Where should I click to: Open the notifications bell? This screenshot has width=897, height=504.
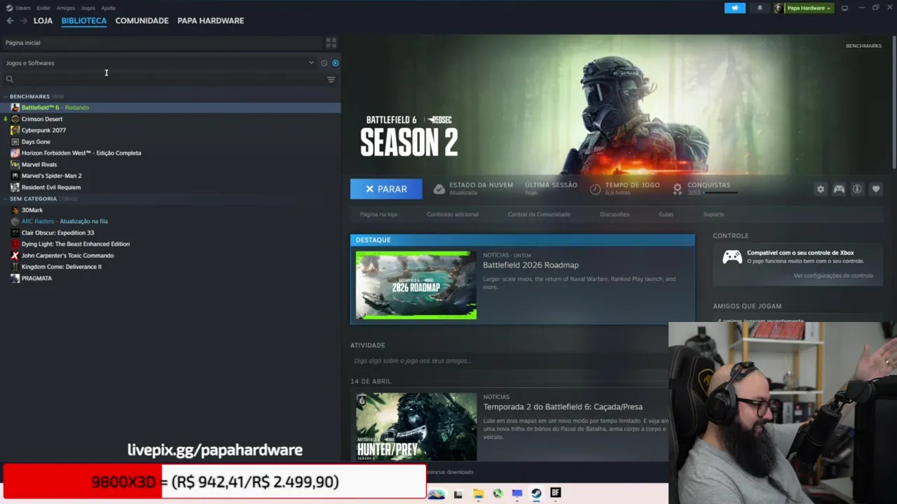[x=760, y=8]
